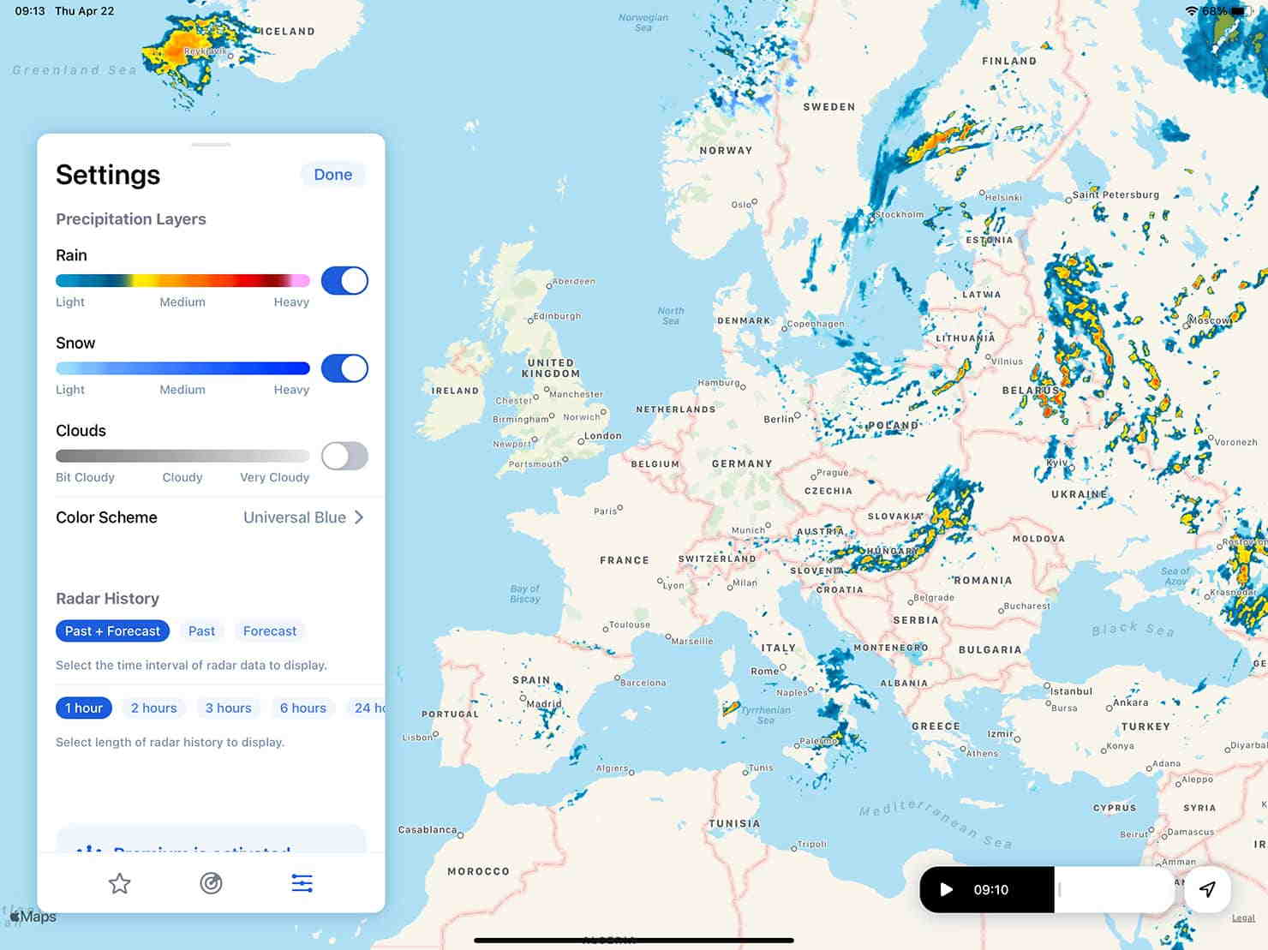Screen dimensions: 1268x950
Task: Open the radar target tab
Action: (x=211, y=883)
